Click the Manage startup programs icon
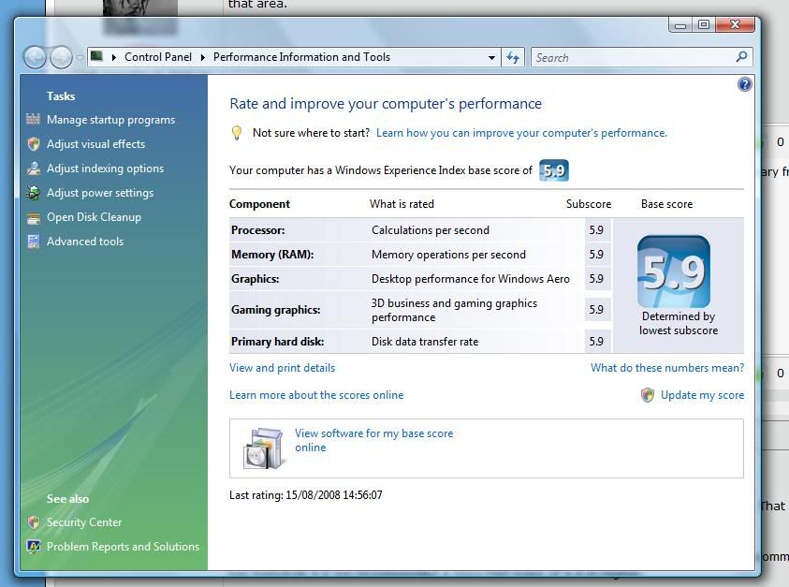789x587 pixels. (33, 119)
